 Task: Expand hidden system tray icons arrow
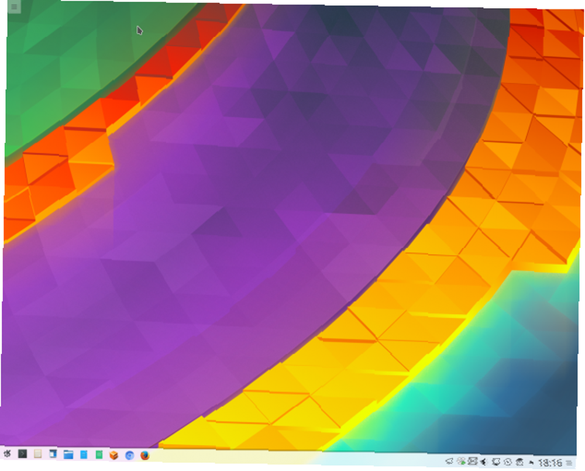pos(531,463)
